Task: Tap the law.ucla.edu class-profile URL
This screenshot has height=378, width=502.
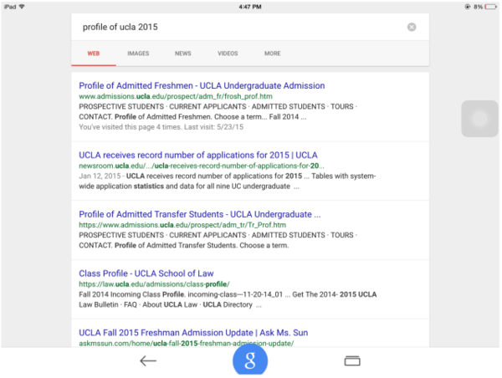Action: [154, 284]
